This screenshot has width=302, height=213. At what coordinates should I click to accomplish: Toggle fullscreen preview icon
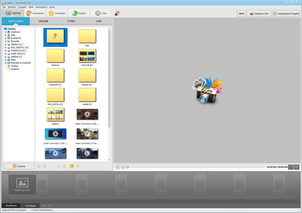click(x=297, y=167)
